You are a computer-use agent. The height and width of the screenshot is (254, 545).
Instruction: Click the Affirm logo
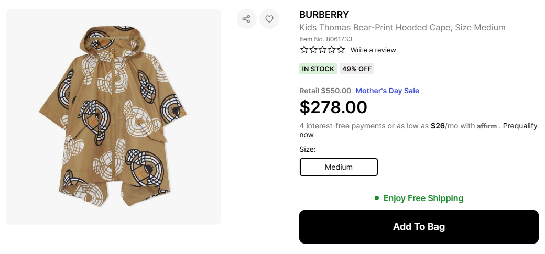pos(487,126)
